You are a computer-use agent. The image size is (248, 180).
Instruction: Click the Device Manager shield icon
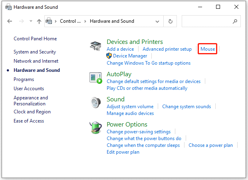point(109,56)
